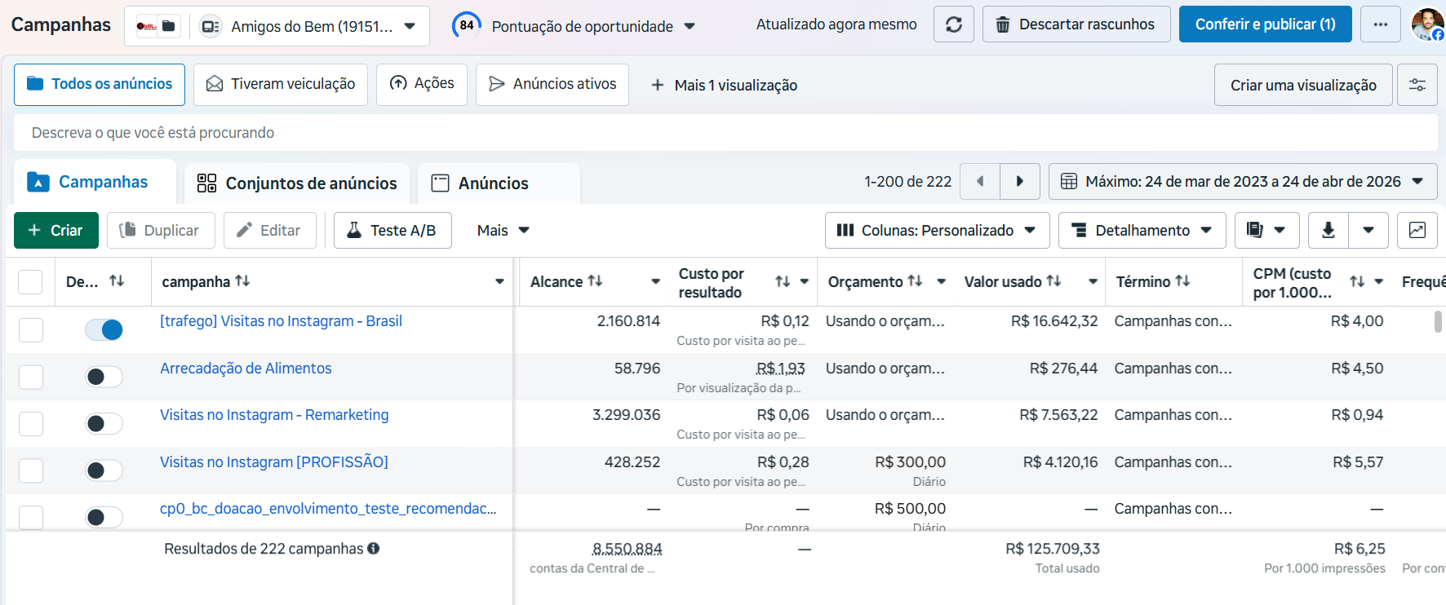
Task: Turn on the Visitas no Instagram - Remarketing campaign
Action: (104, 423)
